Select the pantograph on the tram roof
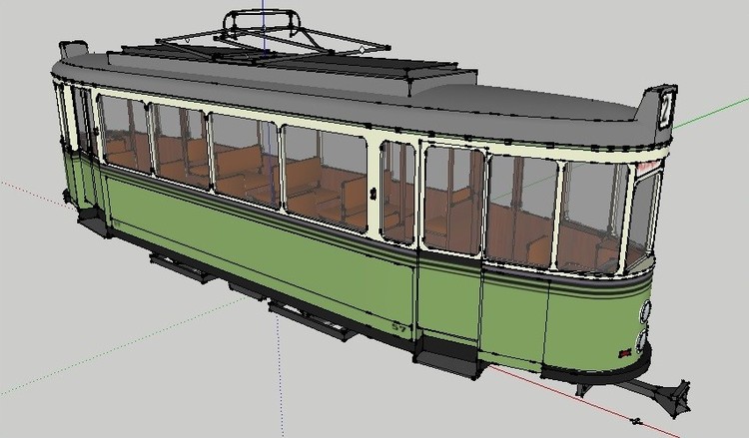This screenshot has height=438, width=749. [x=273, y=37]
